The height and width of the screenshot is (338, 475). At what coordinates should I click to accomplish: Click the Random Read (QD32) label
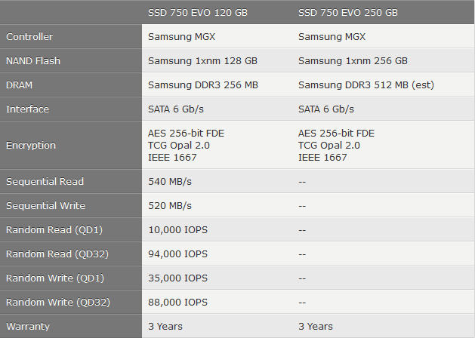pyautogui.click(x=57, y=254)
